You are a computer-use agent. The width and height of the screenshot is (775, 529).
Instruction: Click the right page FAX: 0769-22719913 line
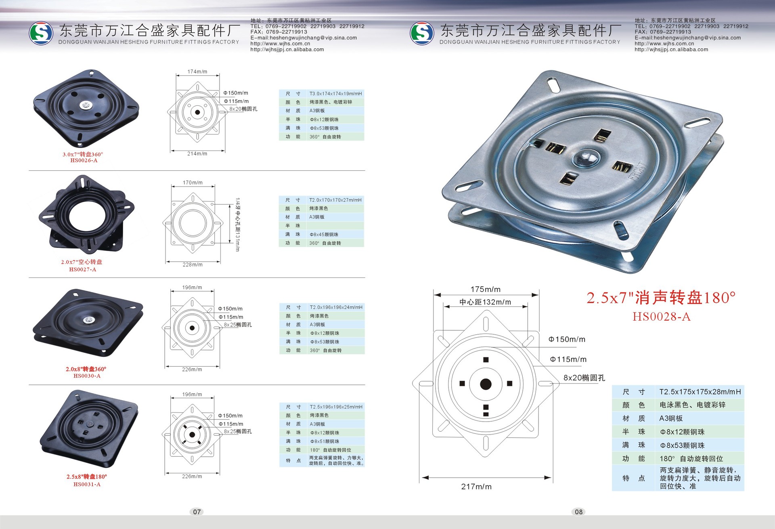point(663,32)
